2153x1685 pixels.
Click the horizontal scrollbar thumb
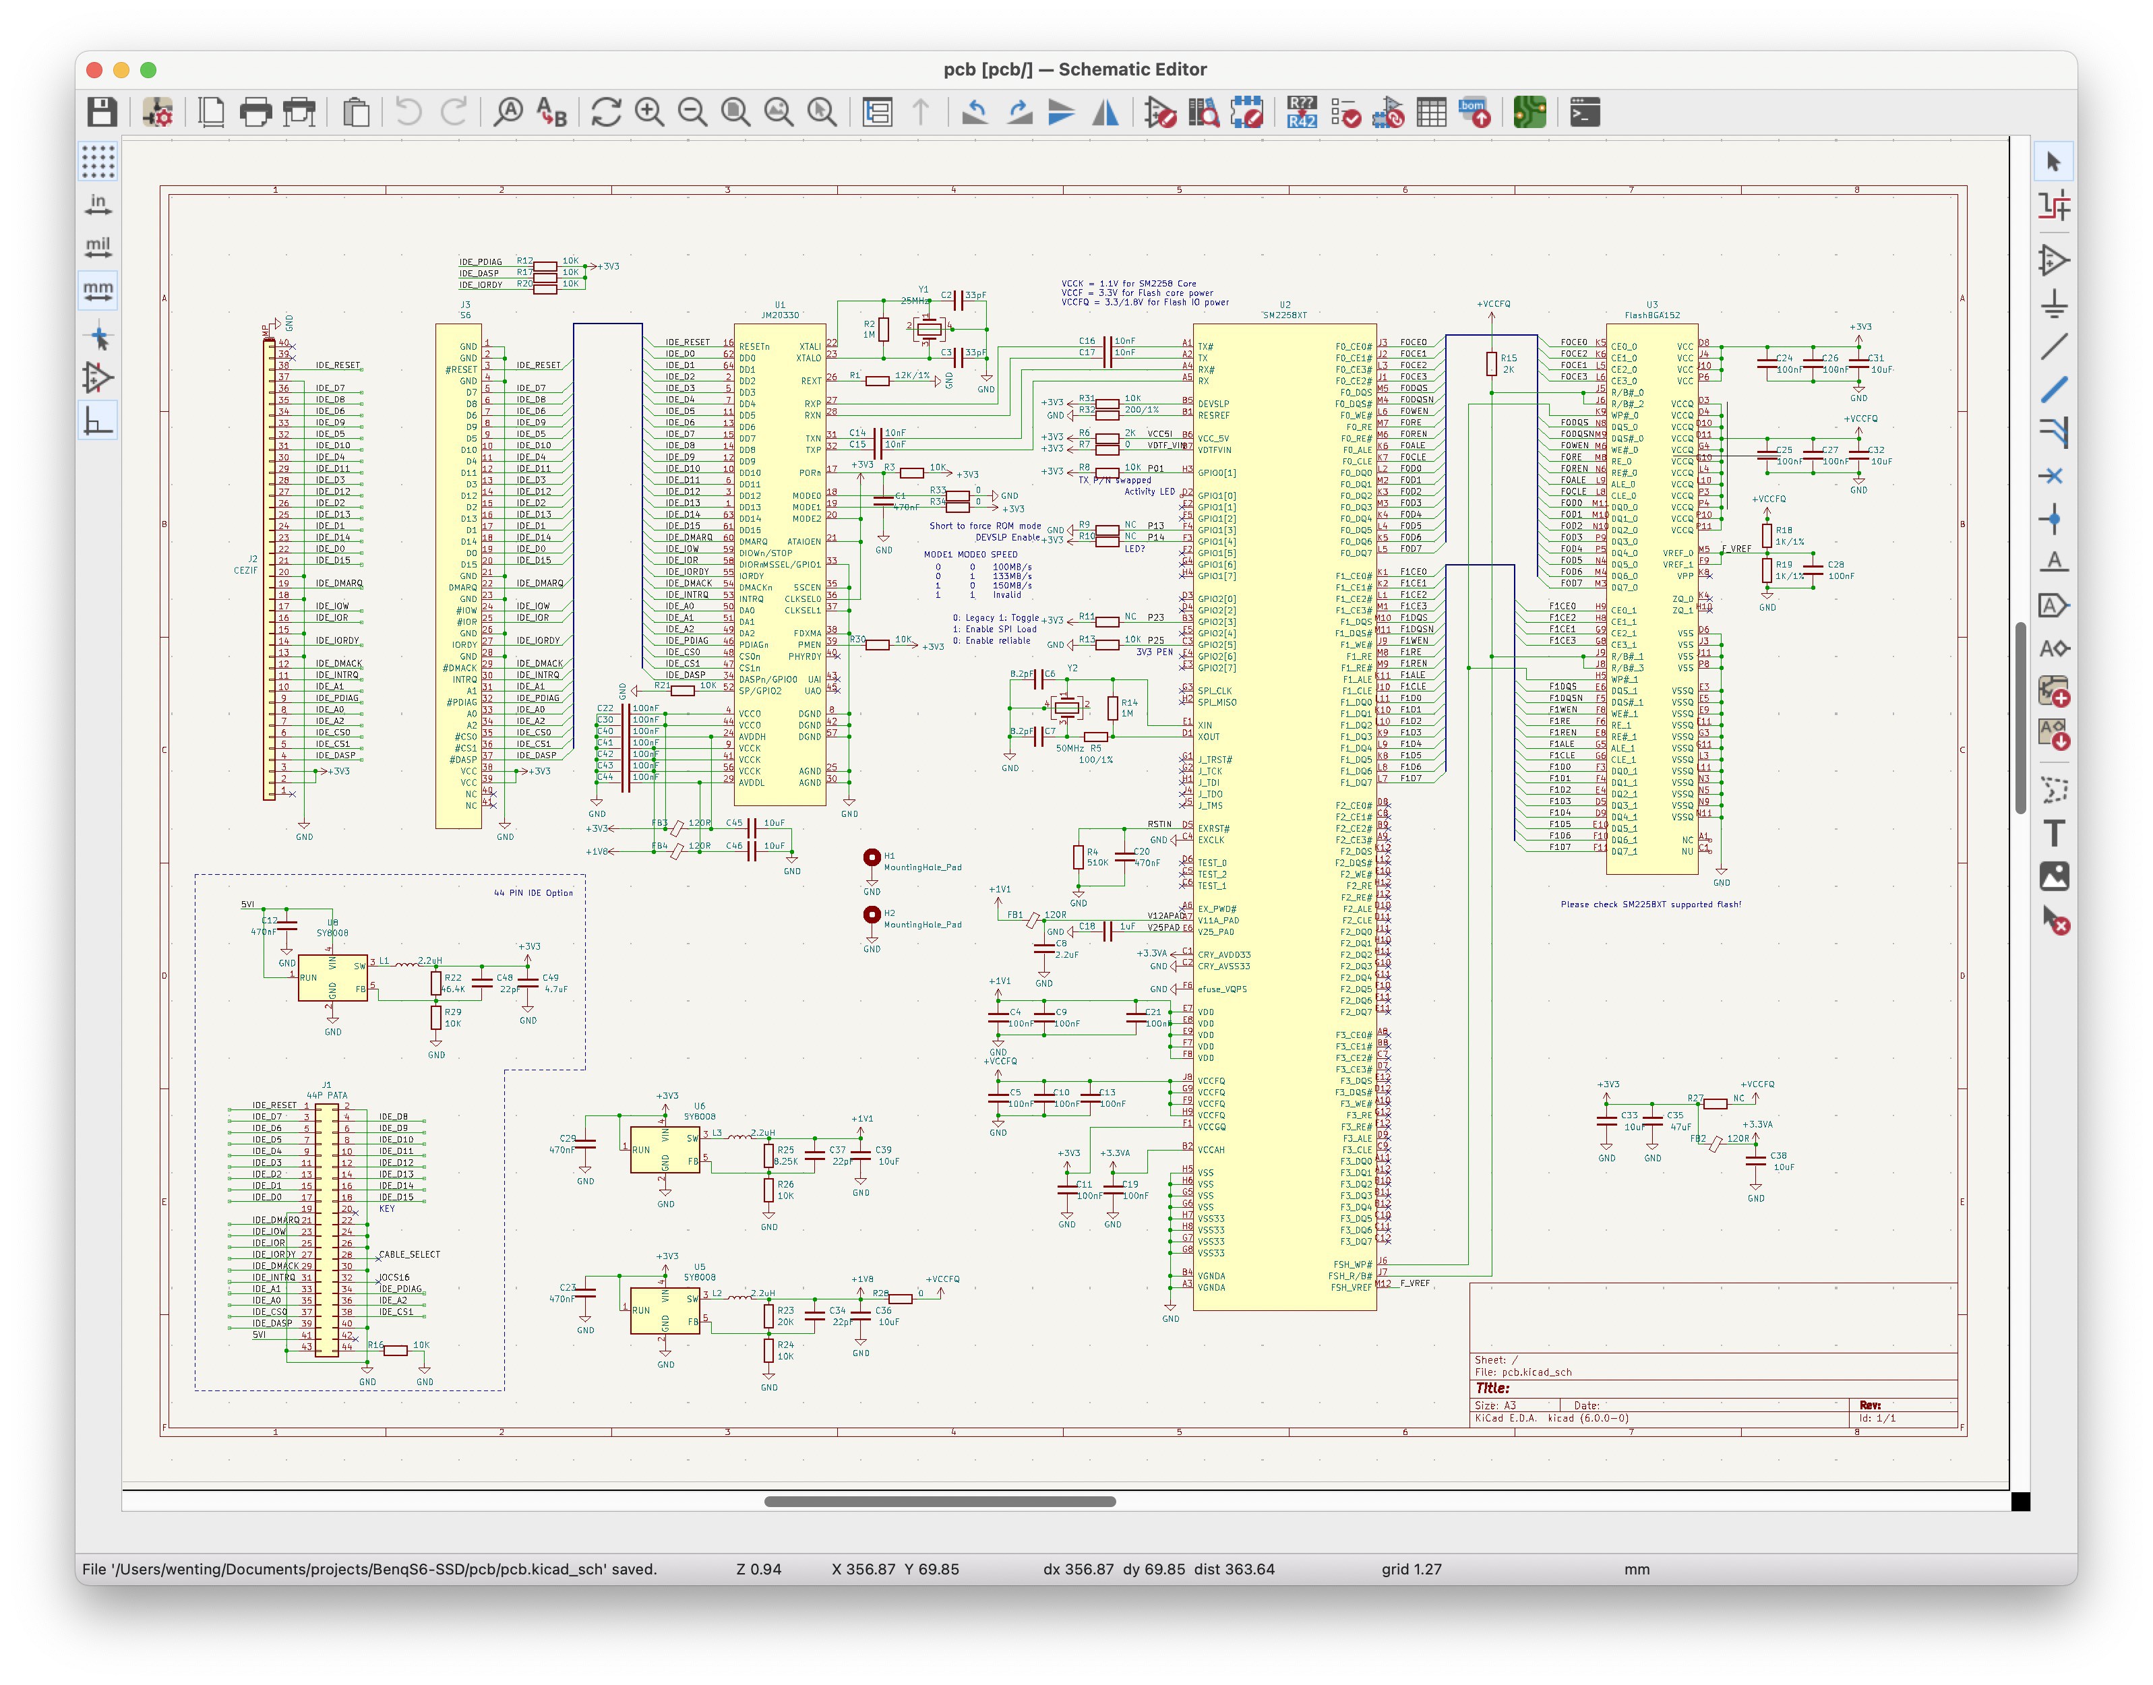940,1502
